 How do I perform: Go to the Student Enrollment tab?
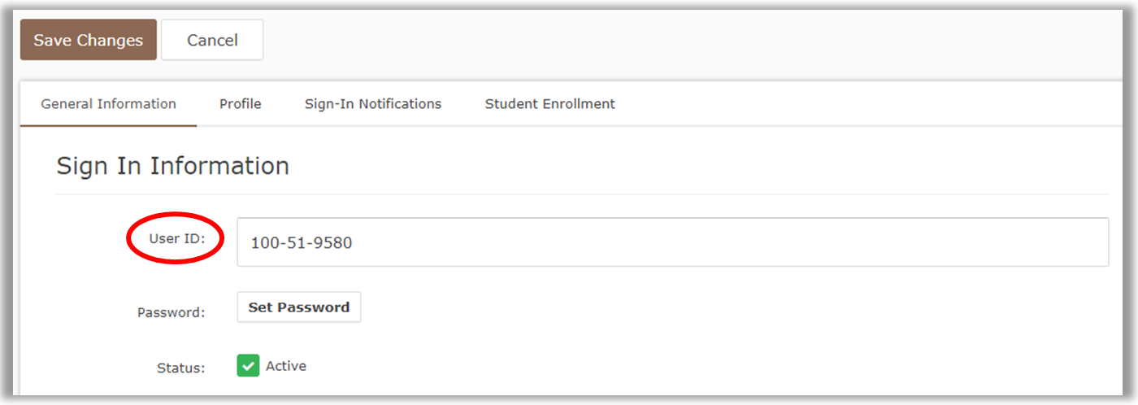(x=549, y=104)
